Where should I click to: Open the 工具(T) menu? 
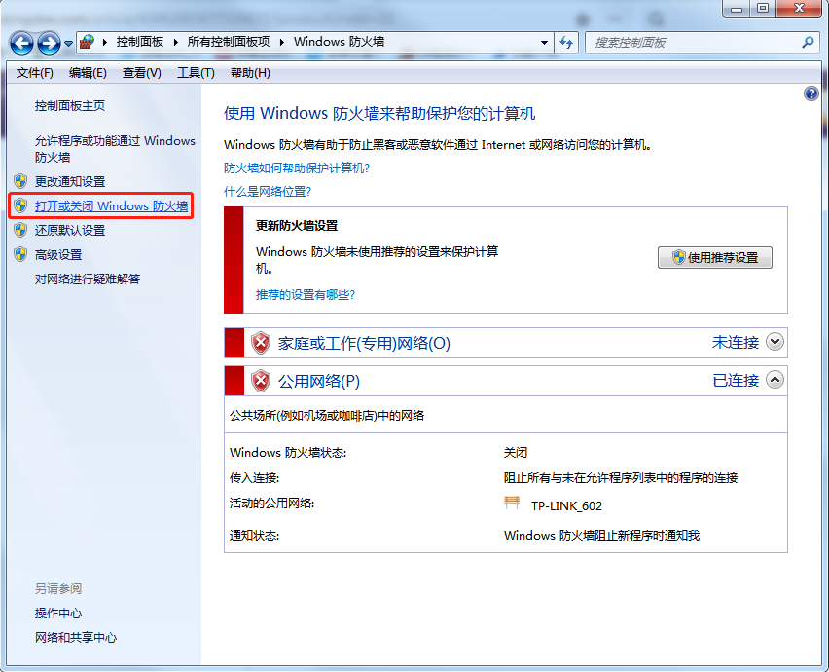point(196,72)
